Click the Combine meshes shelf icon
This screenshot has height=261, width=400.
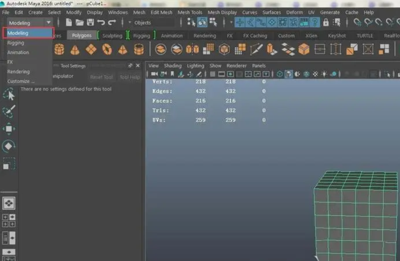[x=160, y=49]
